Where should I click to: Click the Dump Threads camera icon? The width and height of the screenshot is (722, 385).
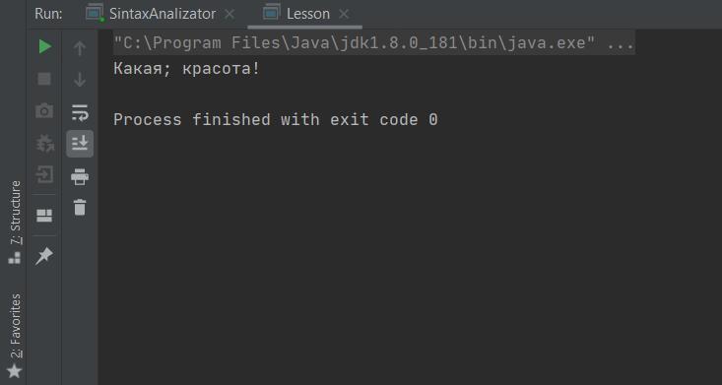click(x=44, y=111)
